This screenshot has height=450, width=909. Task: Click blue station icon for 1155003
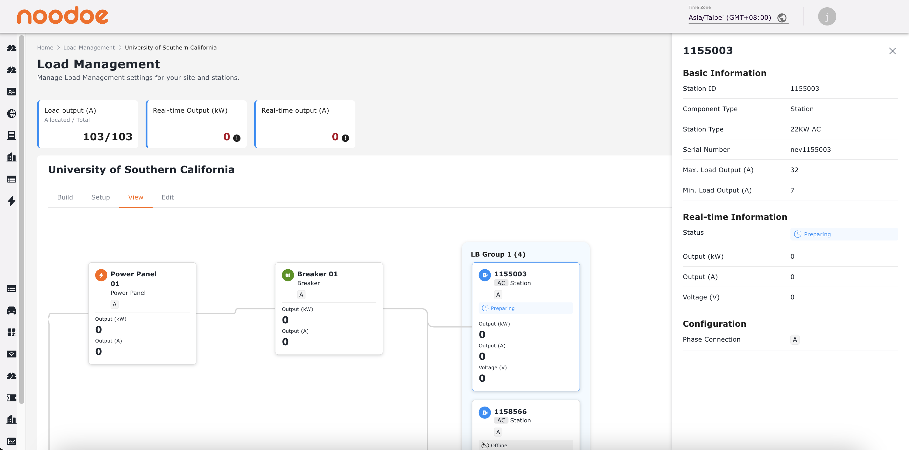(485, 275)
